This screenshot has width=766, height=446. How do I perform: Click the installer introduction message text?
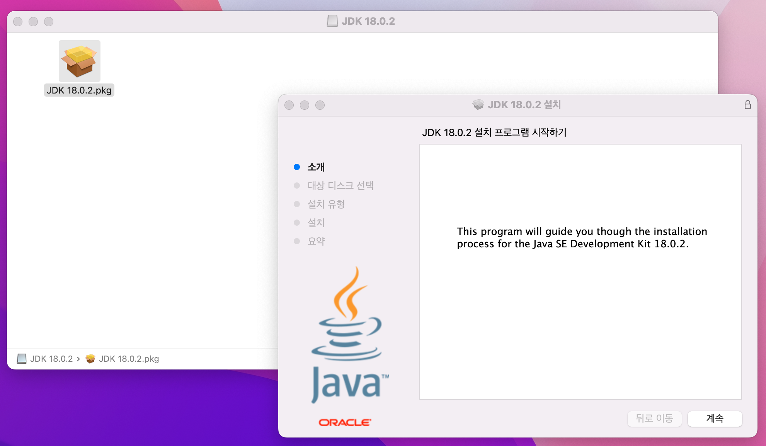[x=582, y=238]
